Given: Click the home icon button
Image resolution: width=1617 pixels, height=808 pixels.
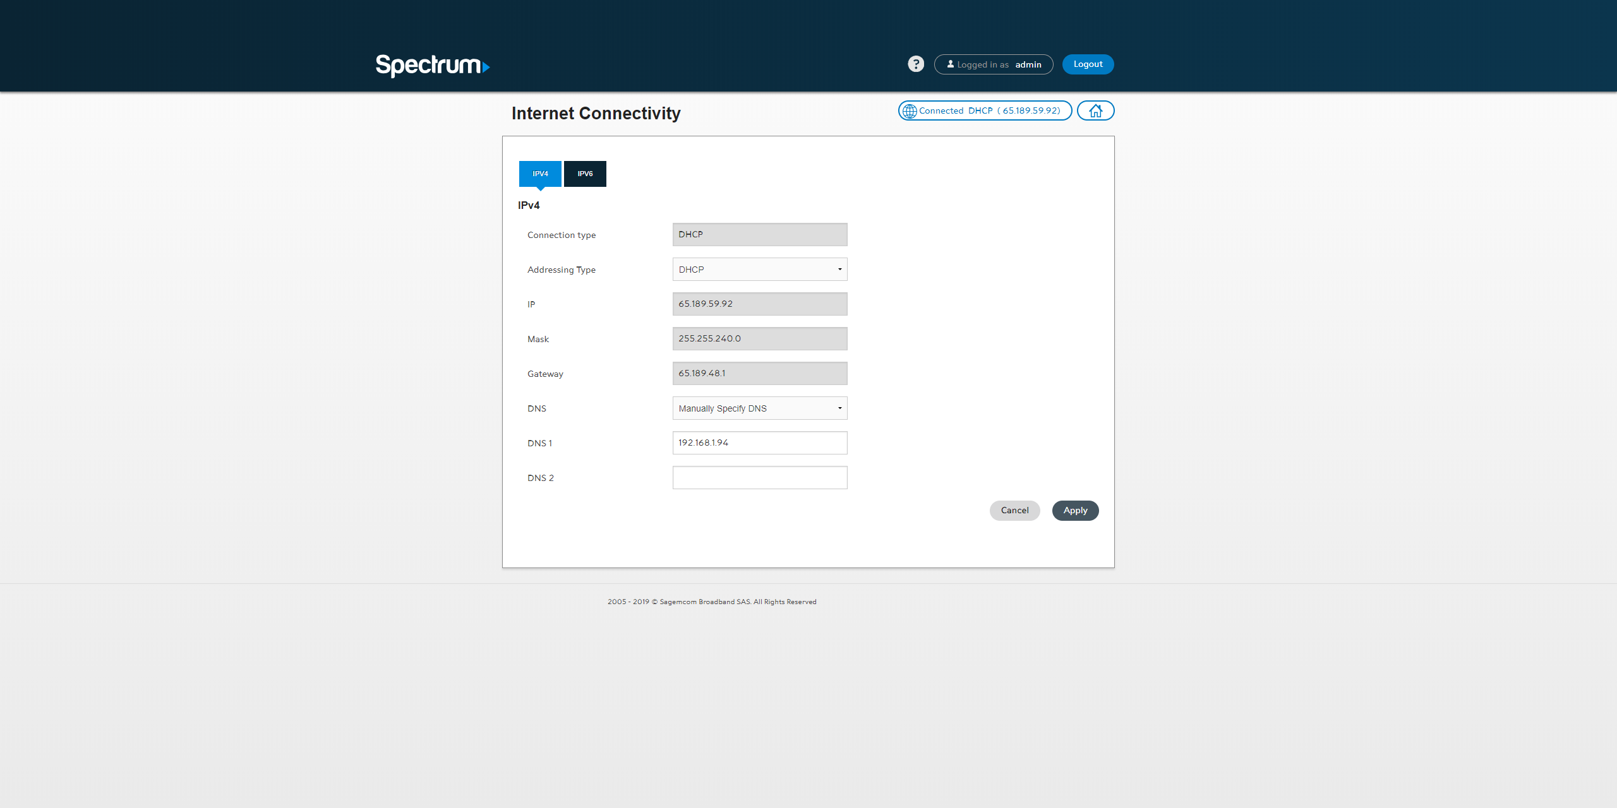Looking at the screenshot, I should [1095, 110].
